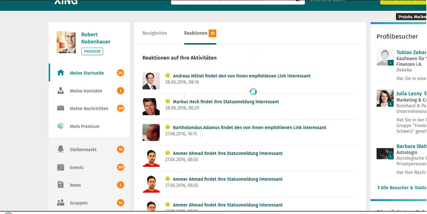Viewport: 427px width, 214px height.
Task: Click the Mein Premium gem icon
Action: click(x=60, y=126)
